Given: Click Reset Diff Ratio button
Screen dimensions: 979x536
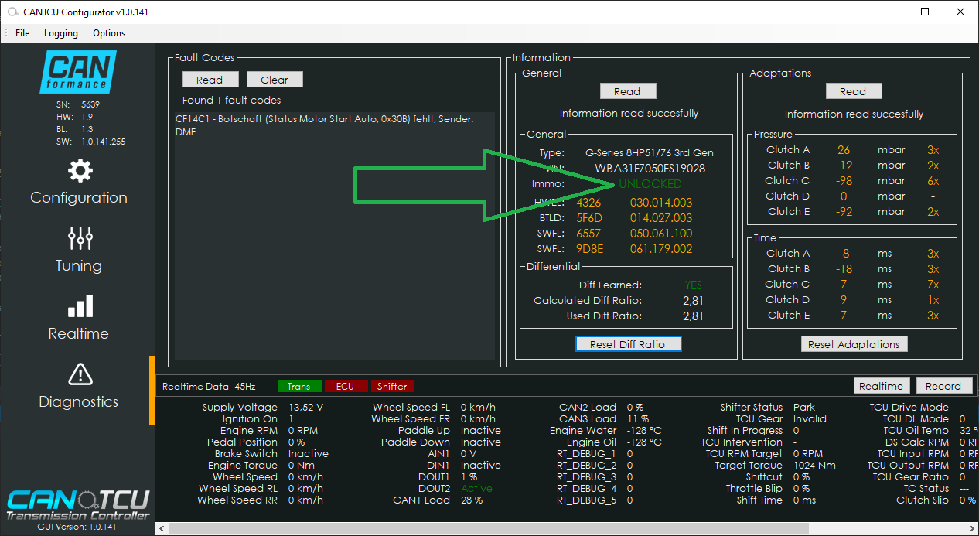Looking at the screenshot, I should click(x=627, y=344).
